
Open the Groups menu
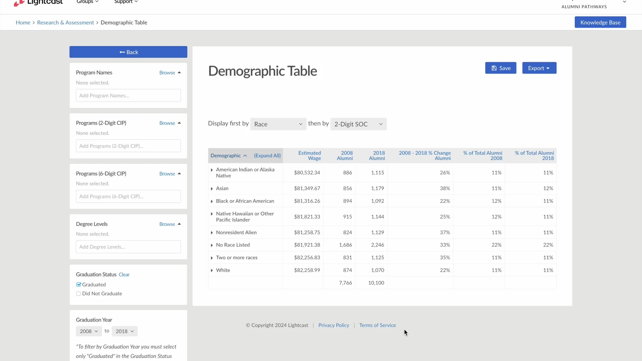click(87, 2)
